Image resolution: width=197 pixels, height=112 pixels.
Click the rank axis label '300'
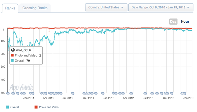3,67
